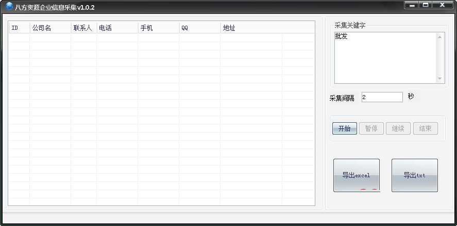Screen dimensions: 457x226
Task: Maximize the window
Action: [x=426, y=5]
